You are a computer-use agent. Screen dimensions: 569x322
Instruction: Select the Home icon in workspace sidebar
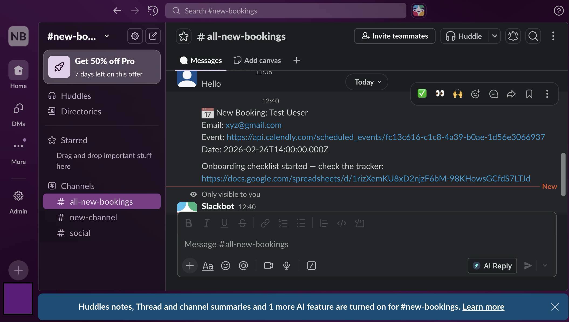pos(18,71)
